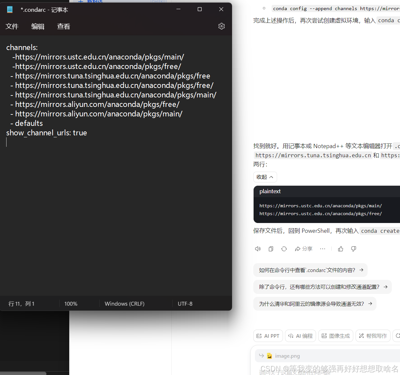400x375 pixels.
Task: Click the read-aloud speaker icon below the reply
Action: (x=258, y=249)
